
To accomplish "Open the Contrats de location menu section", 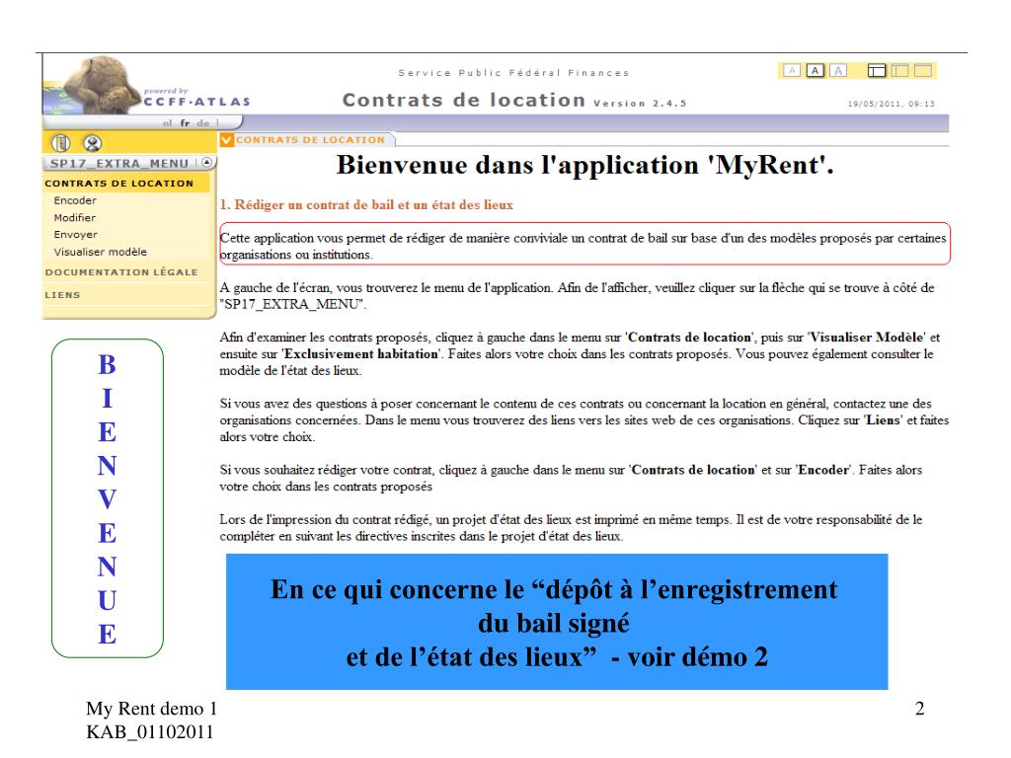I will [x=119, y=183].
